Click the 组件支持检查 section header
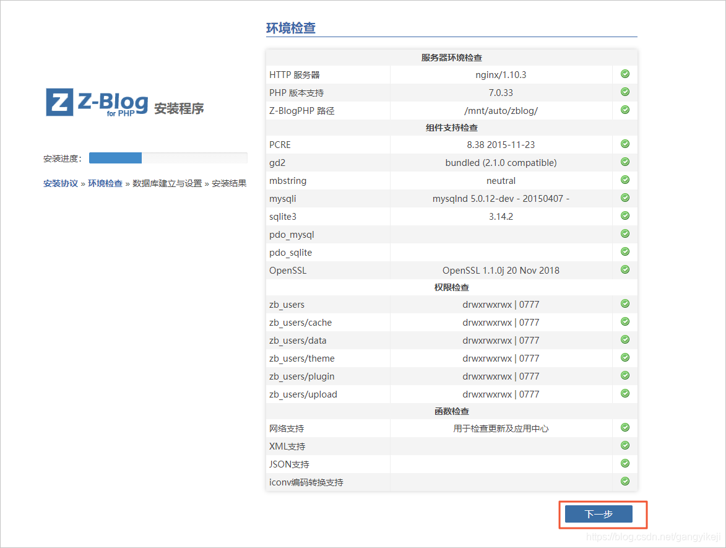The height and width of the screenshot is (548, 726). point(451,128)
